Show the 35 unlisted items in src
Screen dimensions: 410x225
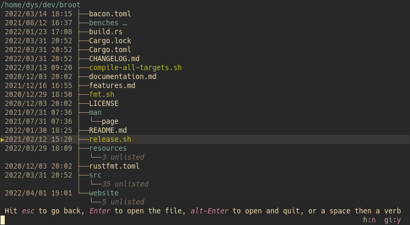tap(125, 184)
